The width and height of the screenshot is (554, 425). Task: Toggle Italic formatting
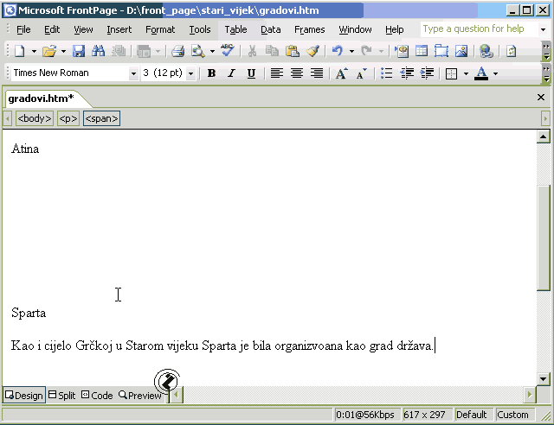click(x=231, y=73)
